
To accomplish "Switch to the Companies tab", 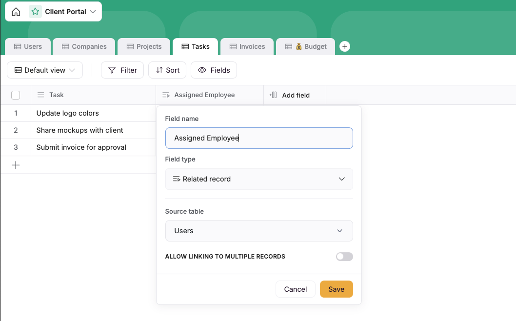I will point(84,46).
